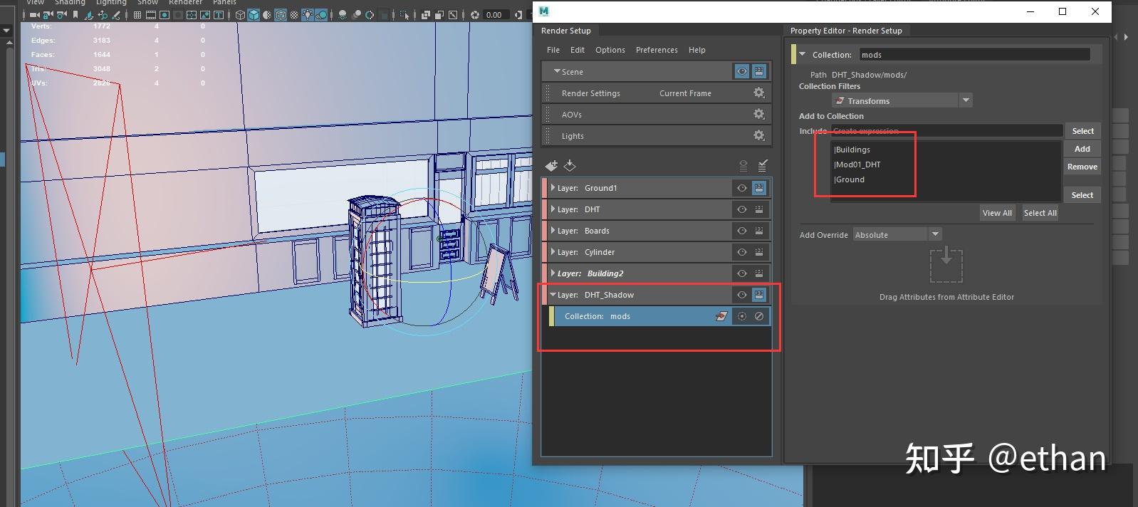Toggle visibility of Ground1 layer
Image resolution: width=1138 pixels, height=507 pixels.
tap(742, 188)
